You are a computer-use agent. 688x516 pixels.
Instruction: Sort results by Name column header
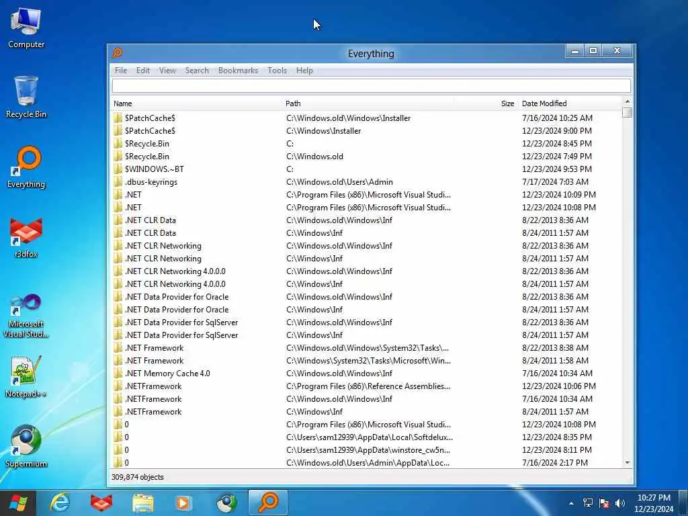[x=197, y=103]
